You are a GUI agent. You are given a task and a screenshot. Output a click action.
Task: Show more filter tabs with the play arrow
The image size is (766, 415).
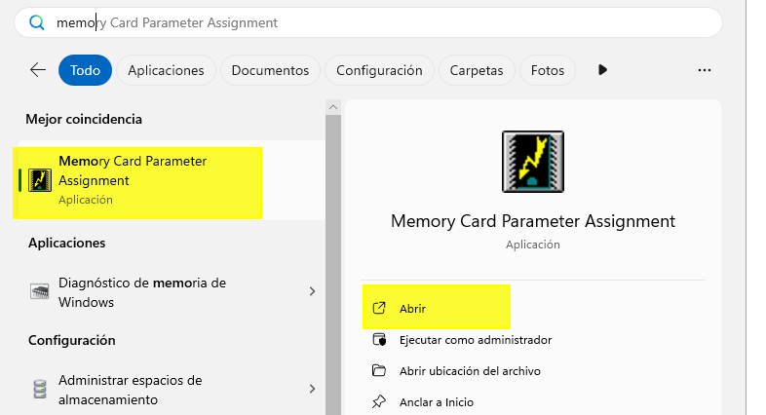coord(602,70)
